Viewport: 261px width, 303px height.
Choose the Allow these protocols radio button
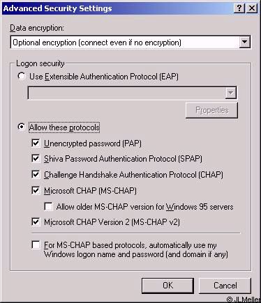tap(22, 127)
